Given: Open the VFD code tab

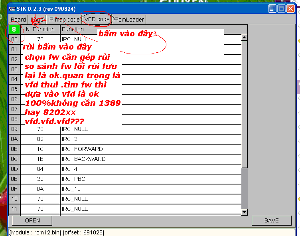Looking at the screenshot, I should point(97,19).
